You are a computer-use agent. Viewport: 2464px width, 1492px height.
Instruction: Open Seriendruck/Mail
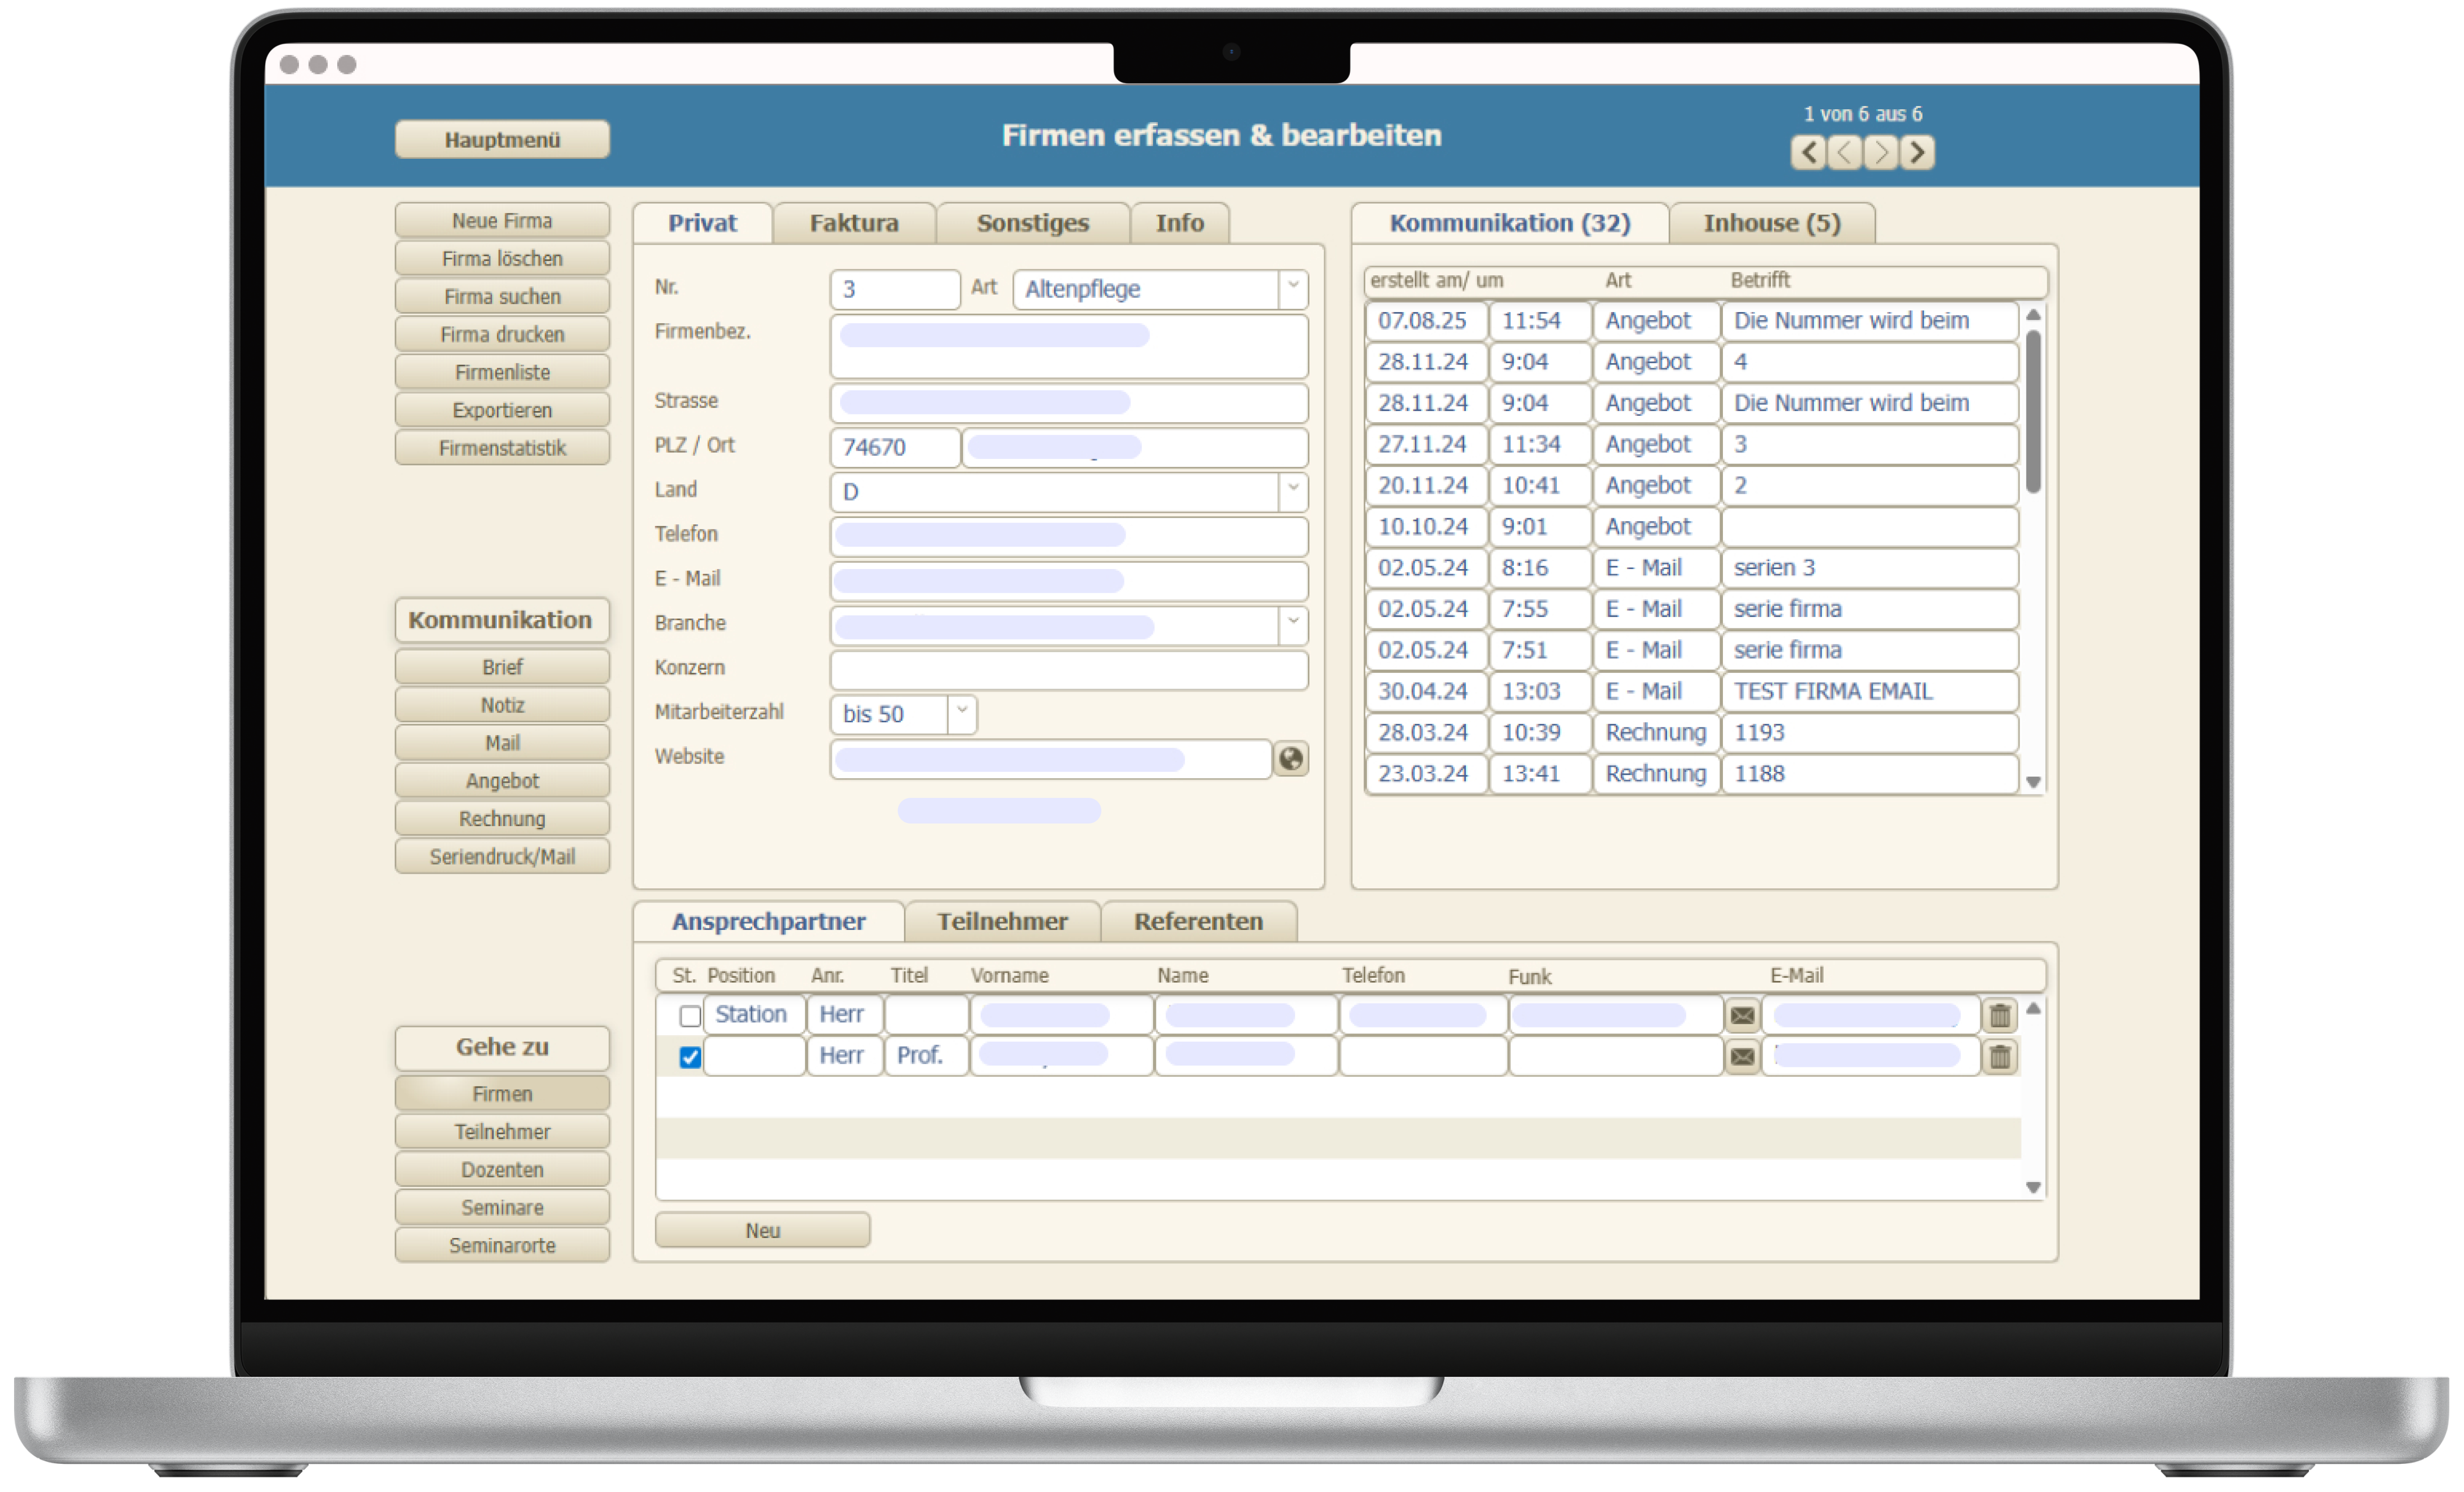click(502, 857)
